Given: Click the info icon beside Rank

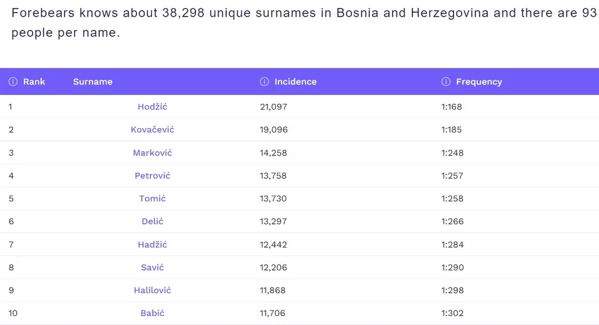Looking at the screenshot, I should [13, 82].
